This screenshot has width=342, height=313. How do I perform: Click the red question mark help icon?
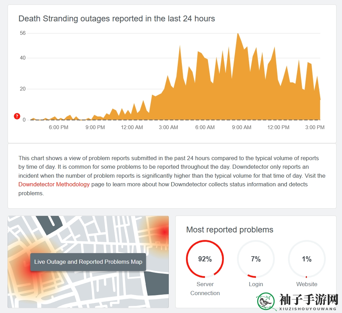[17, 116]
